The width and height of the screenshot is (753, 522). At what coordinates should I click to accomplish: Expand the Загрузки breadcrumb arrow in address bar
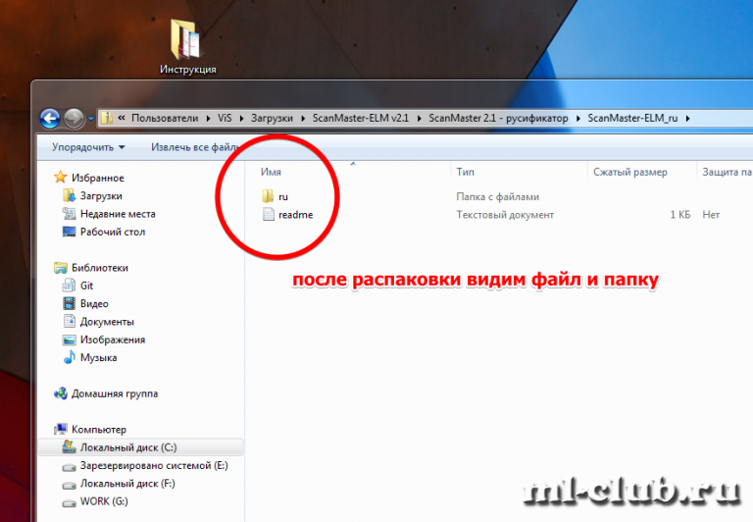[299, 119]
